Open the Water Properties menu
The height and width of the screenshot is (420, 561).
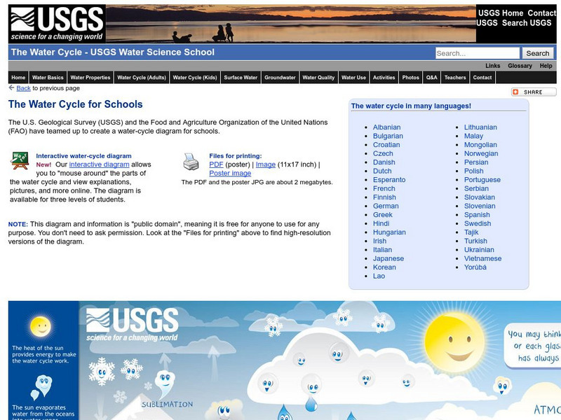pyautogui.click(x=90, y=78)
